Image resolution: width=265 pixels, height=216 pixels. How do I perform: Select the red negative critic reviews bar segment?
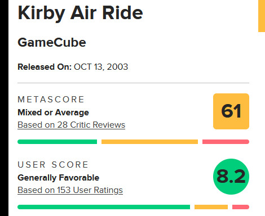pyautogui.click(x=226, y=142)
